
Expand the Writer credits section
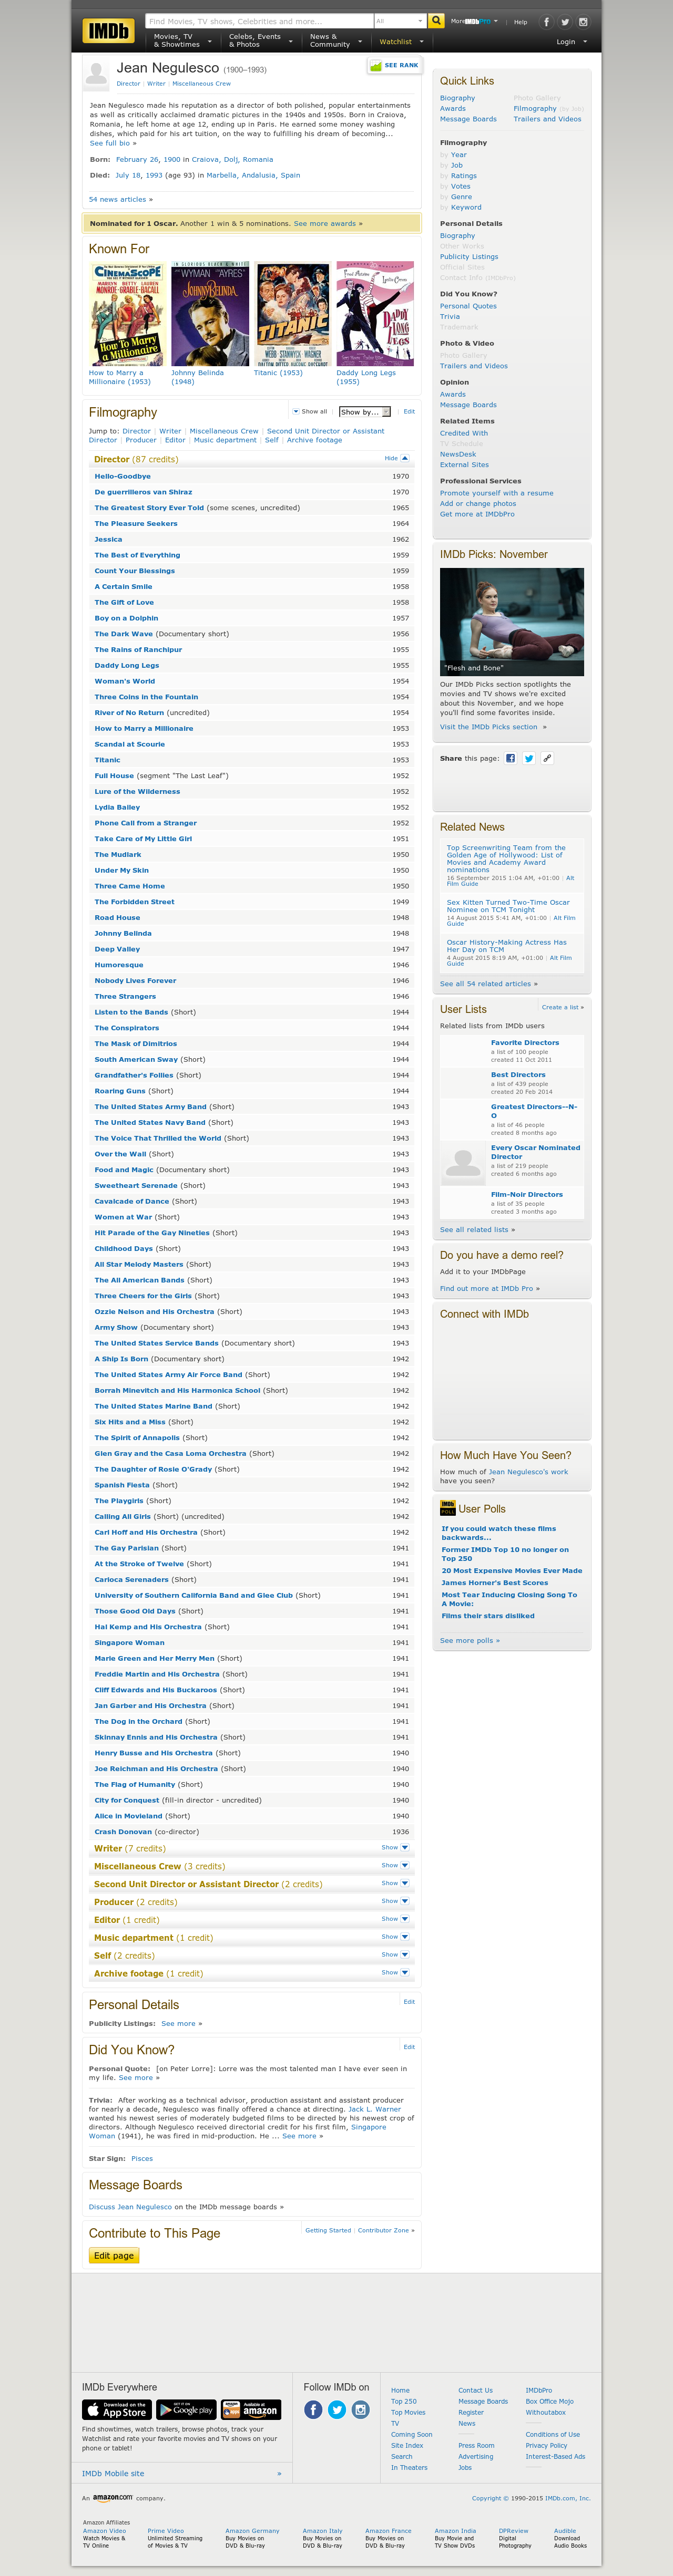pyautogui.click(x=395, y=1848)
